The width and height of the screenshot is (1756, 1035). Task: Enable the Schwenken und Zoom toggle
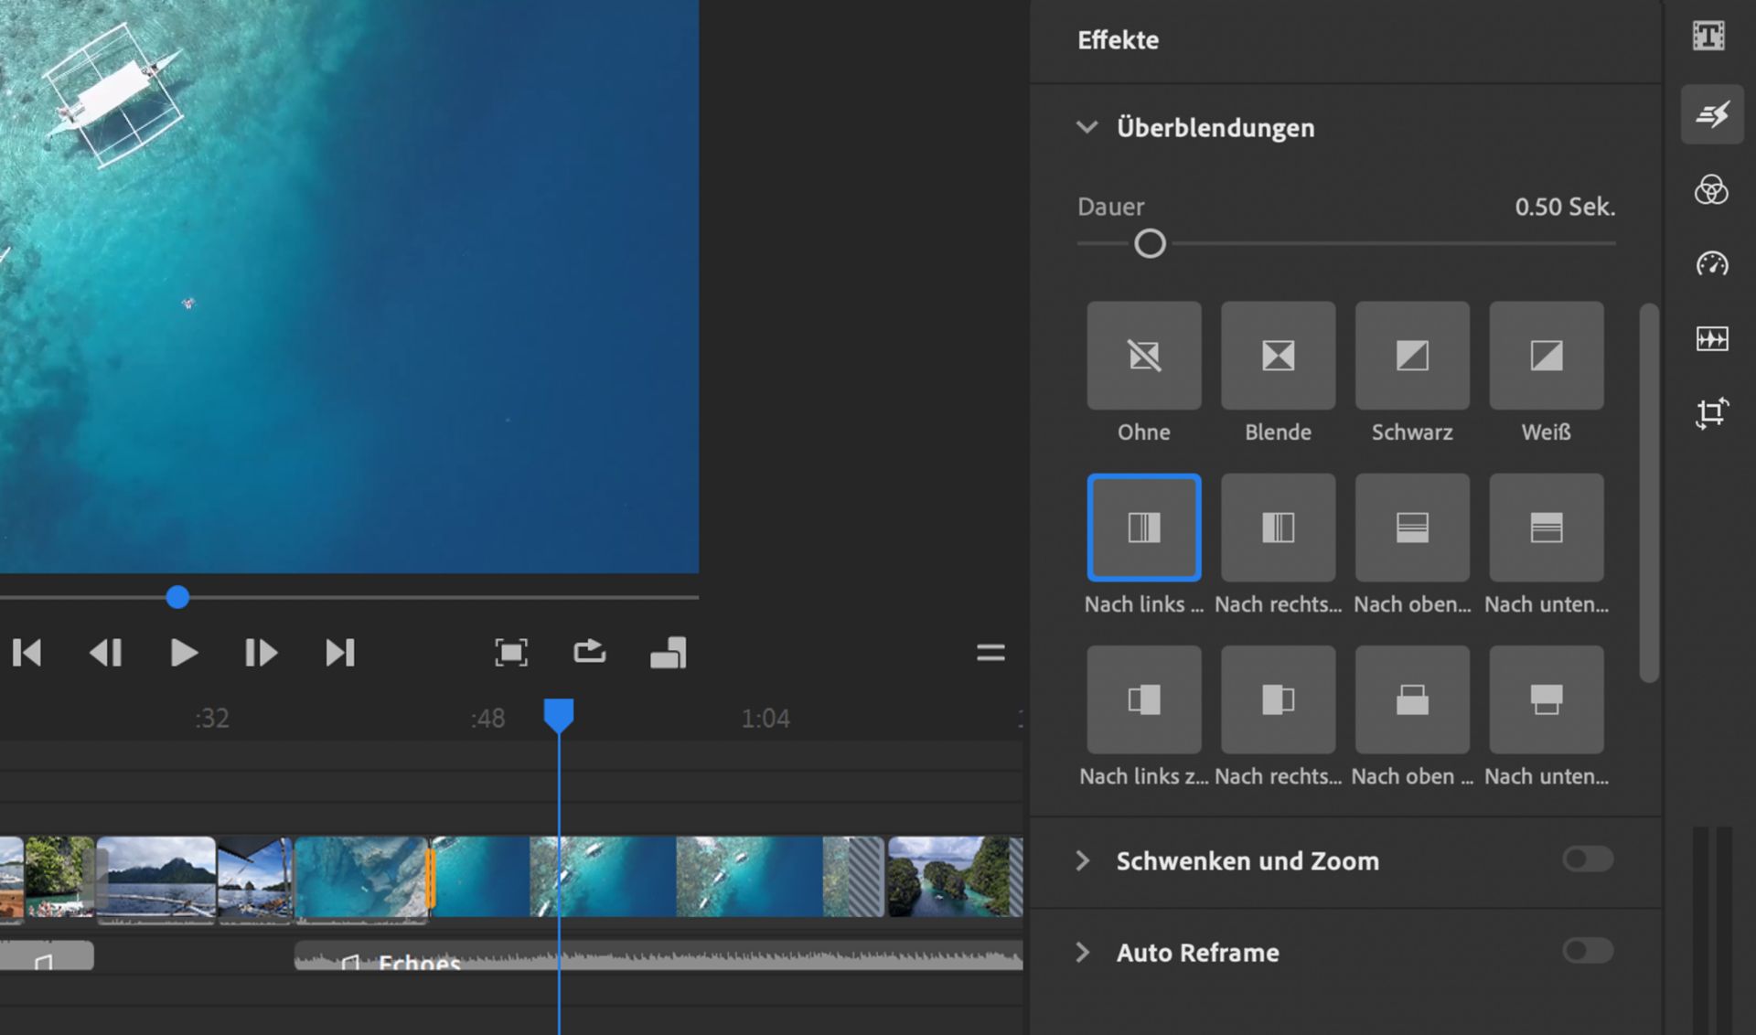pos(1587,859)
